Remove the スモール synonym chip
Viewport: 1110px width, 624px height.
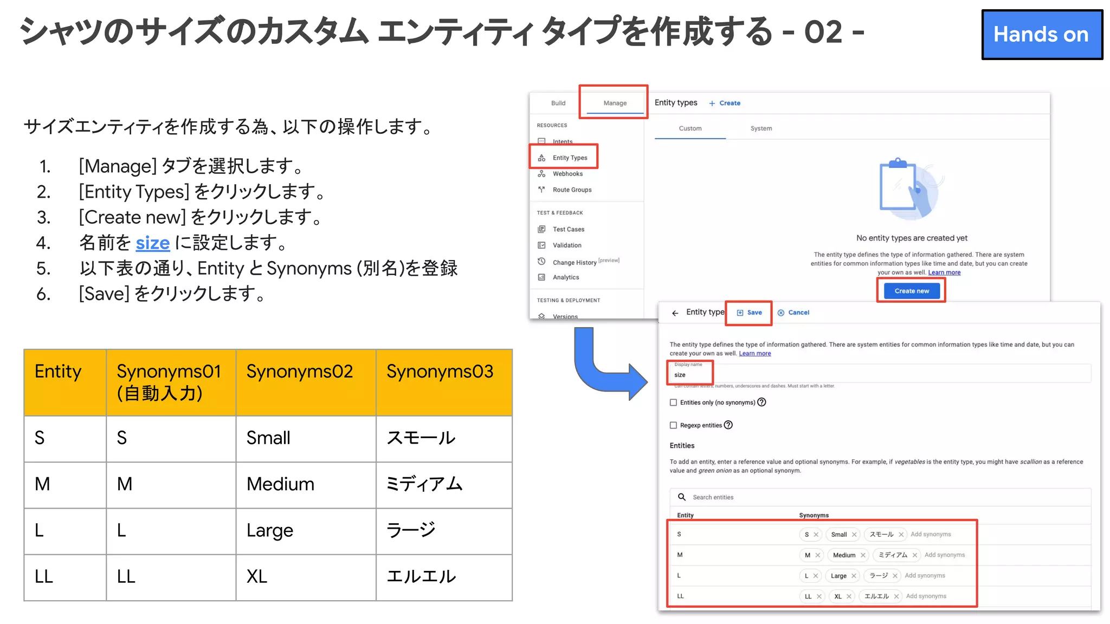[901, 535]
